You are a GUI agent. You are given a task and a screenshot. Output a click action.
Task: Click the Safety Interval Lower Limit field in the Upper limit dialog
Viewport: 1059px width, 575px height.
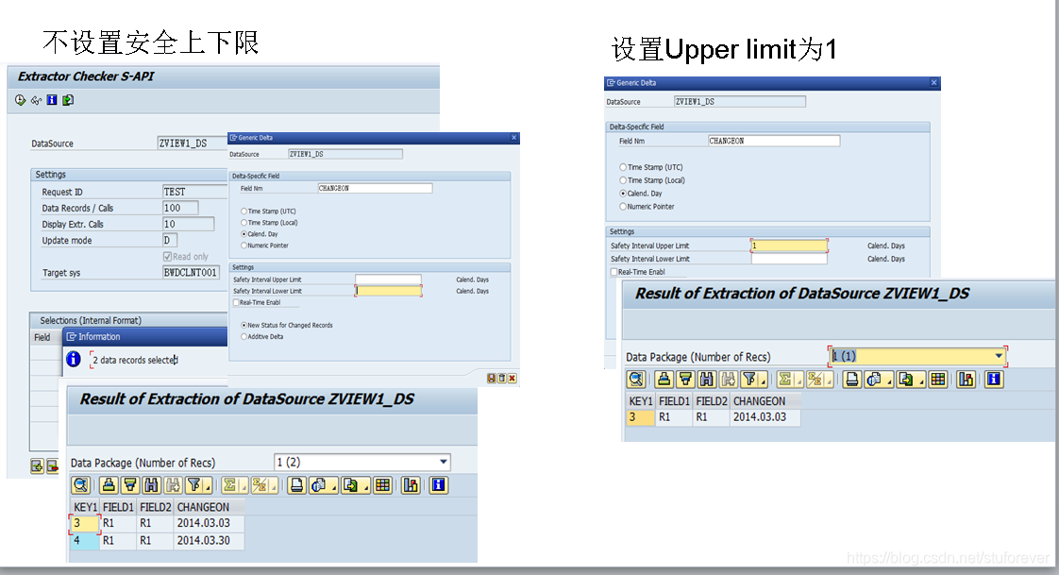point(789,259)
